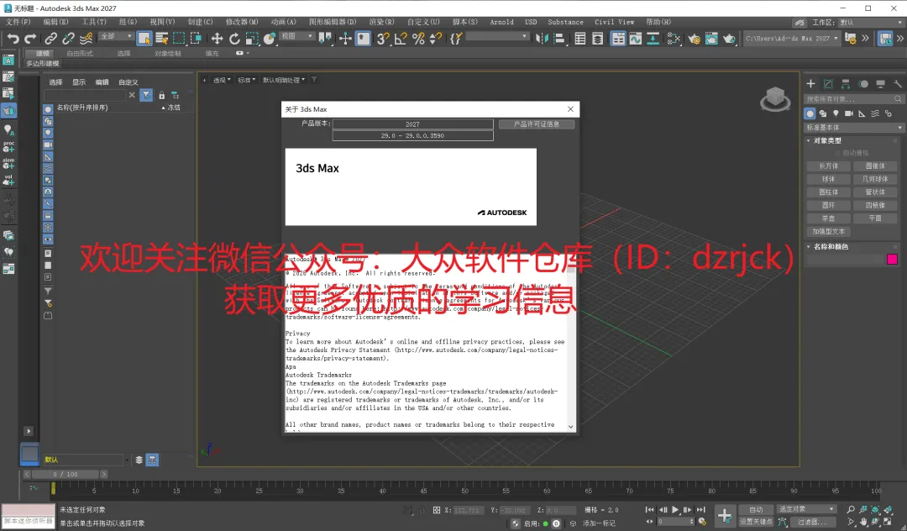Open the project path C:\Users dropdown
The width and height of the screenshot is (907, 531).
tap(791, 38)
